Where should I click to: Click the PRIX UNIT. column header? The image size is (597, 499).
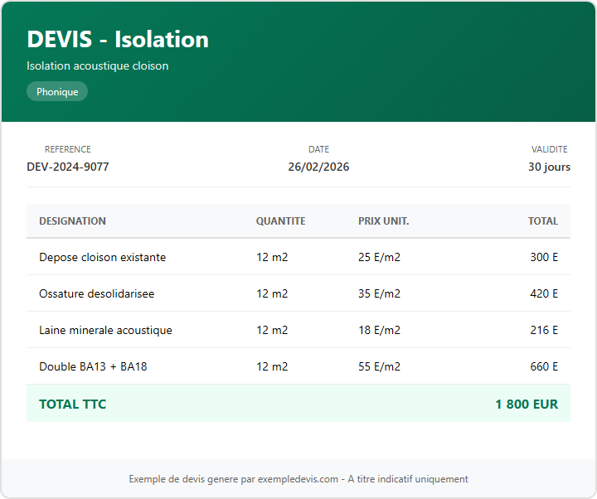pyautogui.click(x=383, y=221)
